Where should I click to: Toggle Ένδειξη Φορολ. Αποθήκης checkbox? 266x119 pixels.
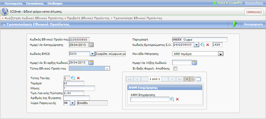tap(176, 68)
